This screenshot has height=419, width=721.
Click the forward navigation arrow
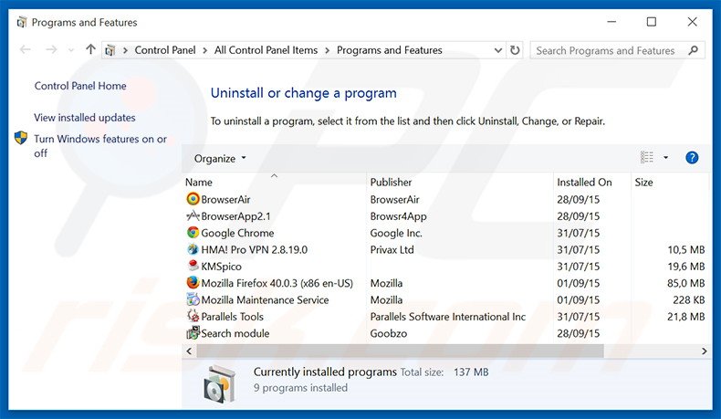pos(51,49)
